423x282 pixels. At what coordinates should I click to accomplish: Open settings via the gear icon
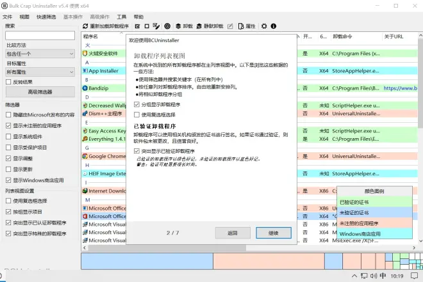point(264,26)
